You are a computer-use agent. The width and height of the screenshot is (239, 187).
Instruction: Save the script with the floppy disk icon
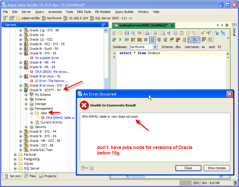127,33
